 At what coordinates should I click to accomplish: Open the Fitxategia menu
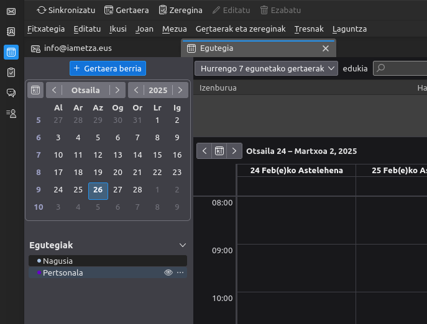(46, 29)
